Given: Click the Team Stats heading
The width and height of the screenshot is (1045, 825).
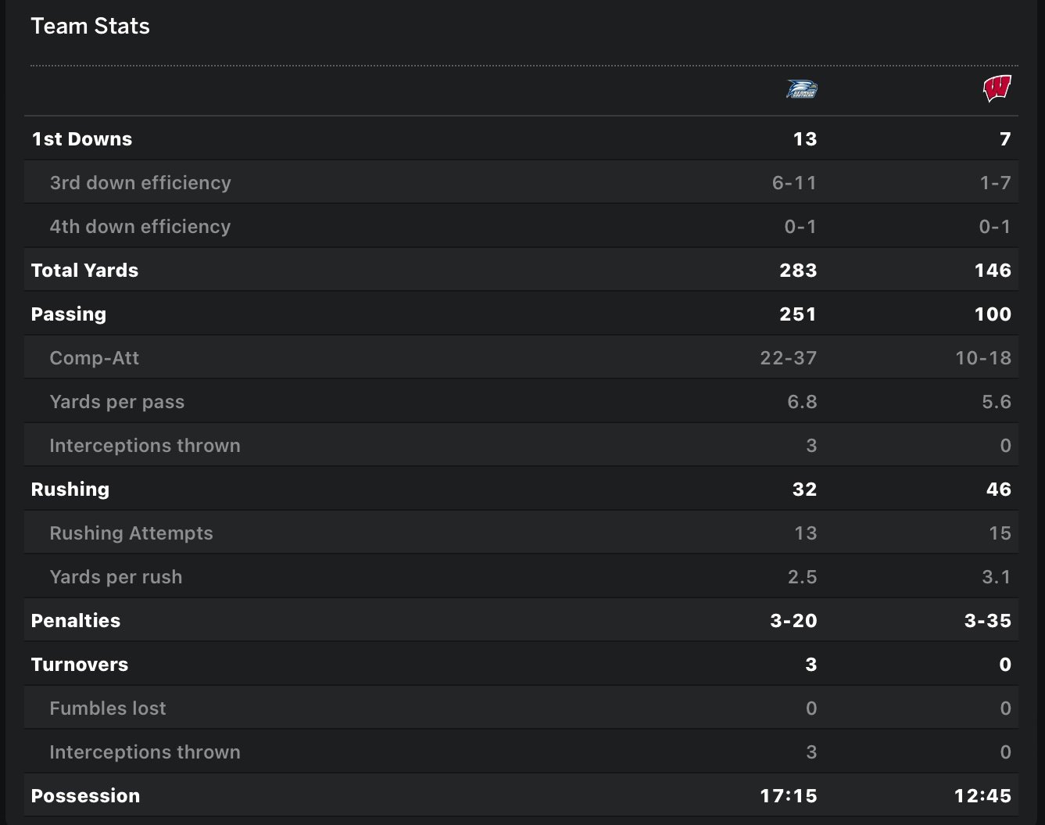Looking at the screenshot, I should pyautogui.click(x=90, y=27).
